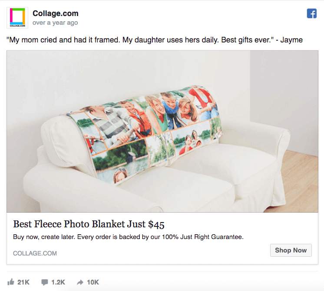View the 1.2K comments count
The height and width of the screenshot is (291, 324).
58,282
